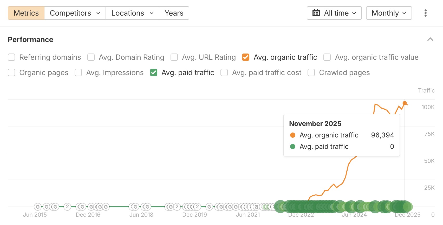443x225 pixels.
Task: Tick the Crawled pages checkbox
Action: (311, 72)
